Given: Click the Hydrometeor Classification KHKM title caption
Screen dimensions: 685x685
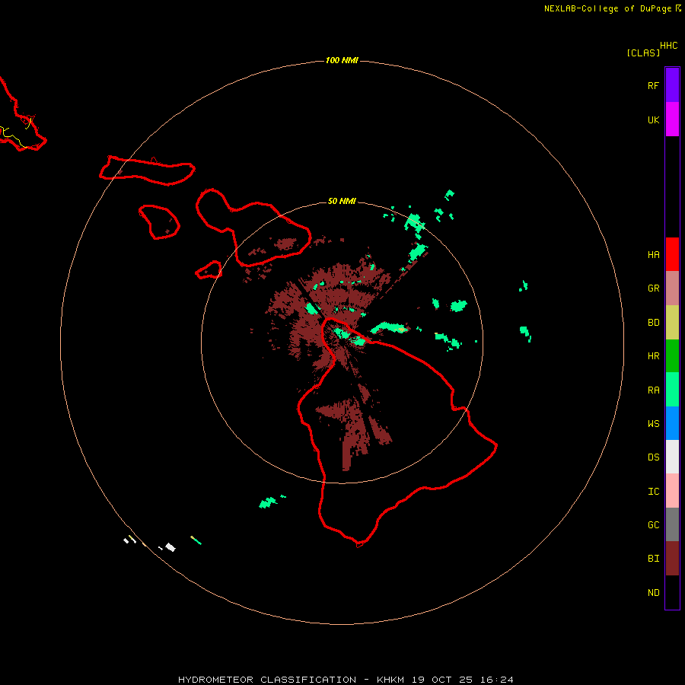Looking at the screenshot, I should (x=346, y=680).
